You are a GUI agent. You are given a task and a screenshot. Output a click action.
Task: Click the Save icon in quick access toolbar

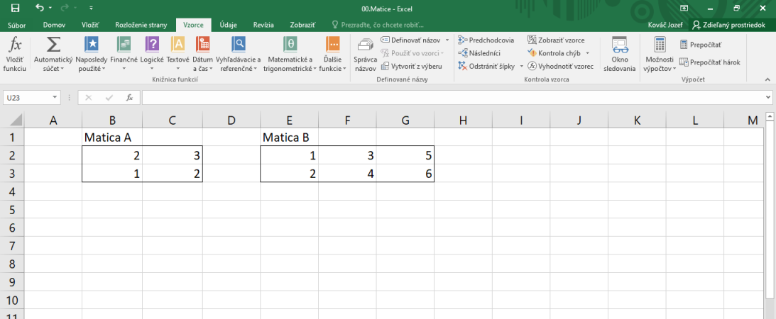pos(15,8)
